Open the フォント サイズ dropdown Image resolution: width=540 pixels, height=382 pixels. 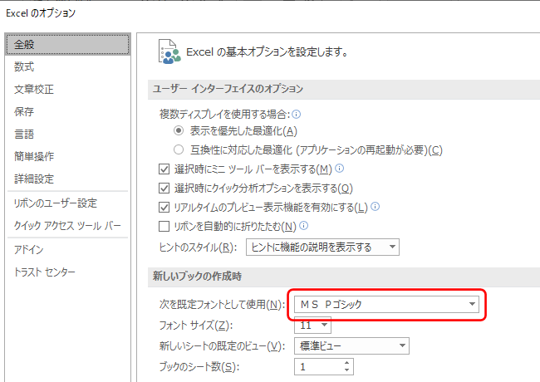click(x=312, y=326)
